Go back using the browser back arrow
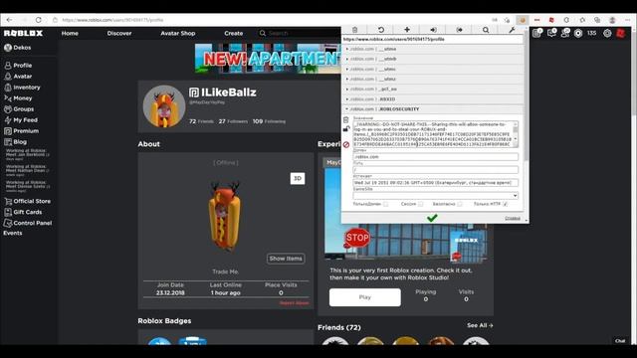Viewport: 637px width, 358px height. pyautogui.click(x=9, y=20)
